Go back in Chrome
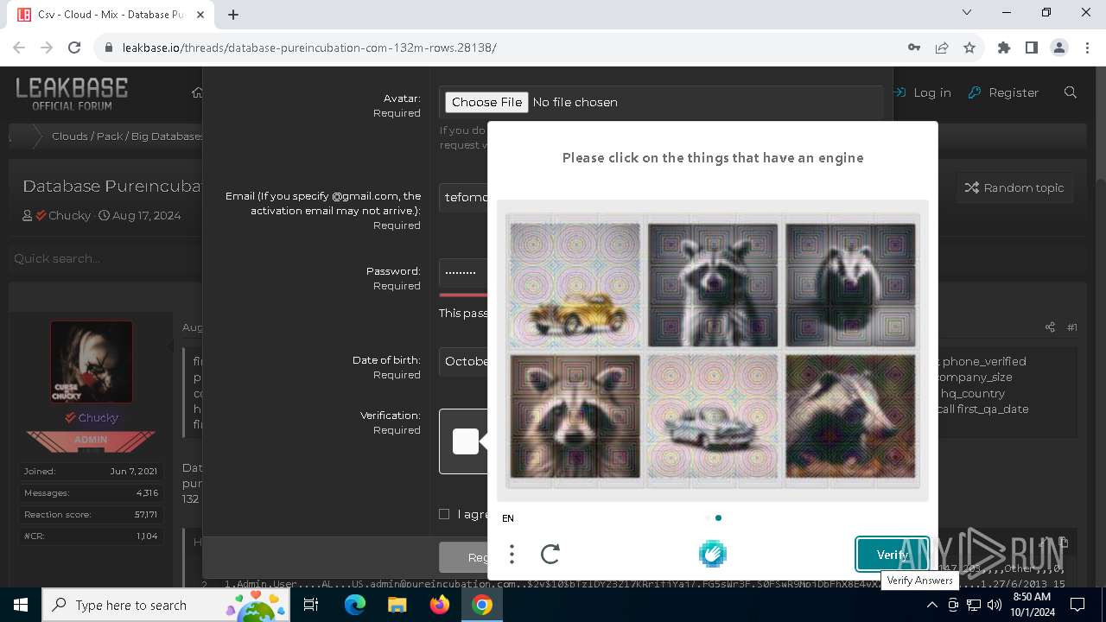The height and width of the screenshot is (622, 1106). pyautogui.click(x=19, y=48)
